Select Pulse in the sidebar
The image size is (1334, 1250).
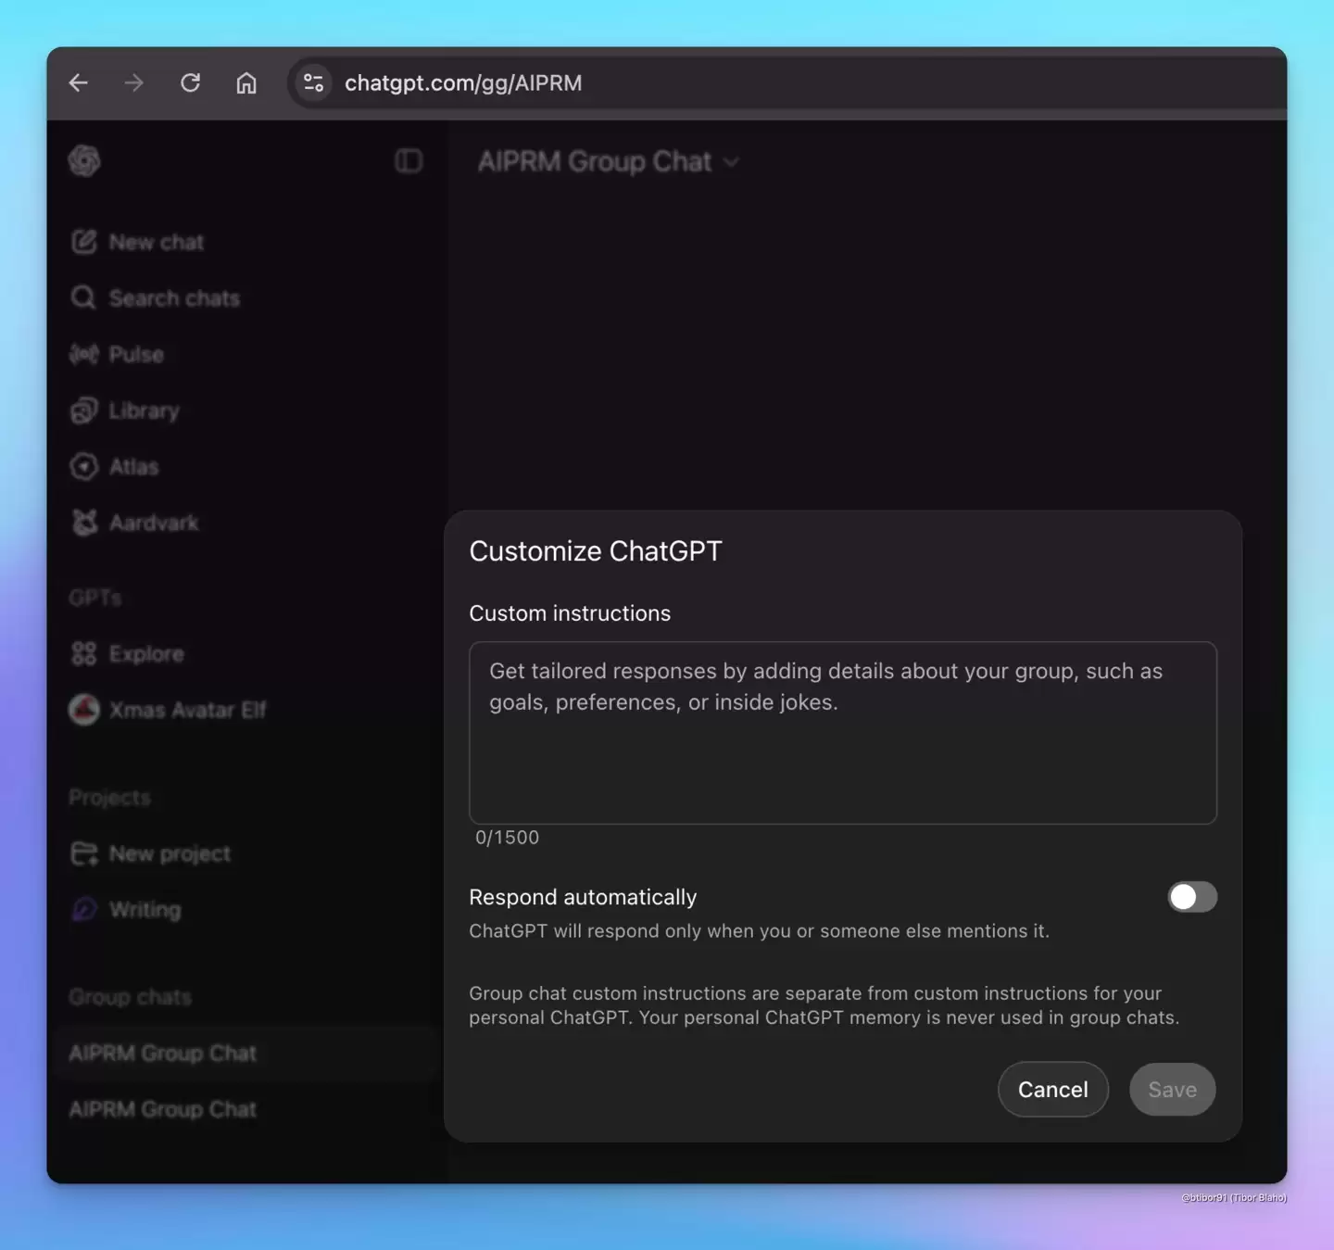click(x=136, y=354)
